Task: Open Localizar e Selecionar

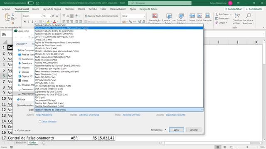Action: [x=248, y=19]
